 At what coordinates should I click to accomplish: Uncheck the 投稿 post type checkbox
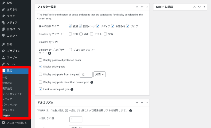[x=70, y=26]
